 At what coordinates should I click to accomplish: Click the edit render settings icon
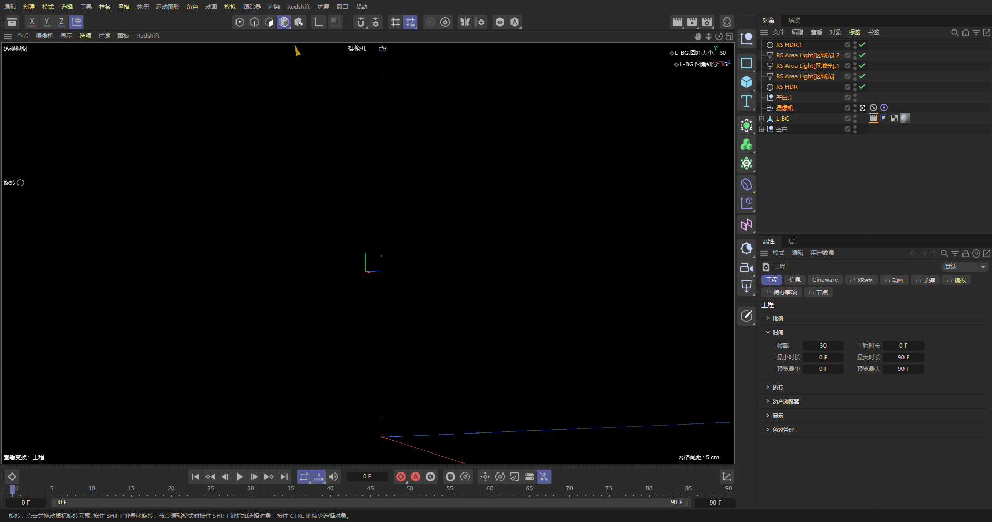pyautogui.click(x=707, y=22)
